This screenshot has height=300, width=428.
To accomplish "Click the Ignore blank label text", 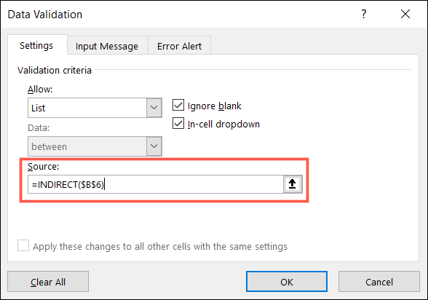I will 215,106.
